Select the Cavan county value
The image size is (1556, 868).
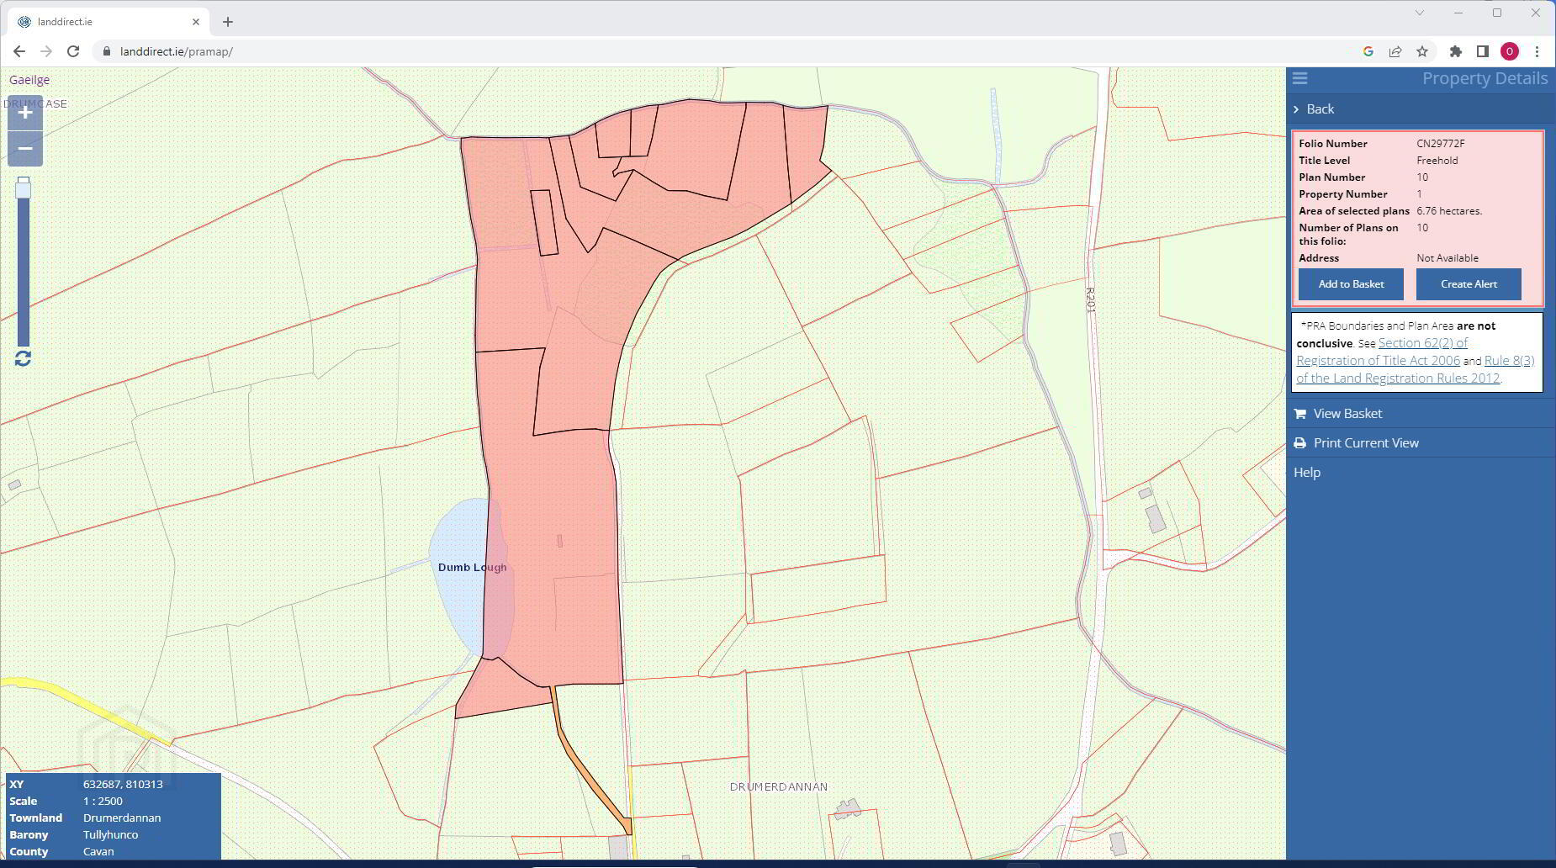click(x=98, y=852)
